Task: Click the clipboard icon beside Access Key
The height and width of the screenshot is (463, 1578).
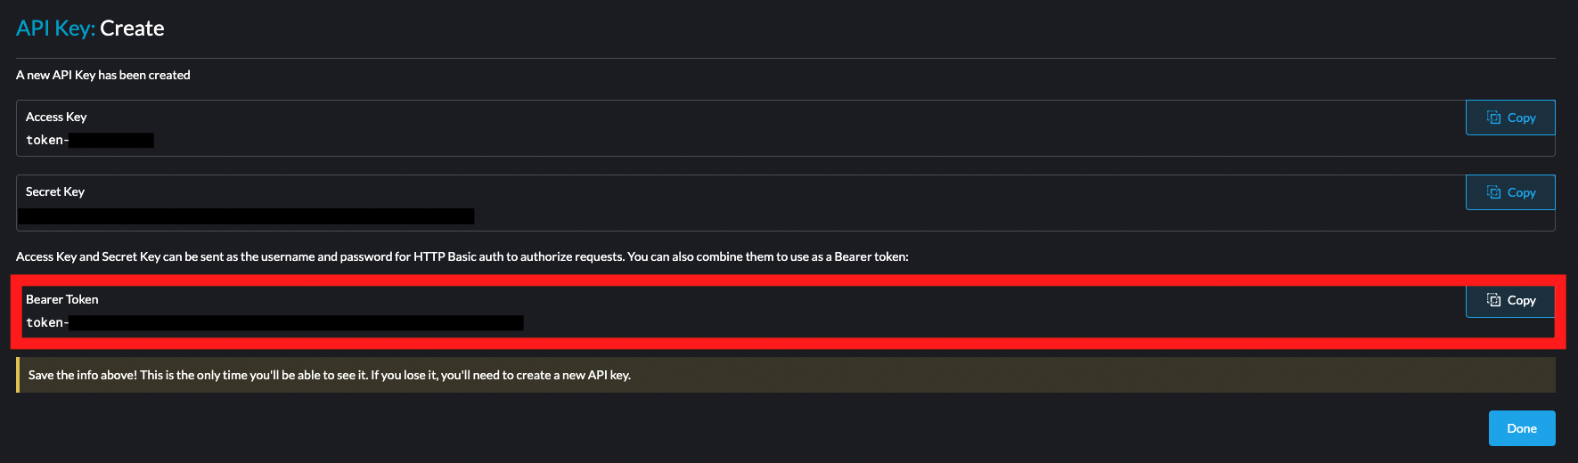Action: [x=1494, y=118]
